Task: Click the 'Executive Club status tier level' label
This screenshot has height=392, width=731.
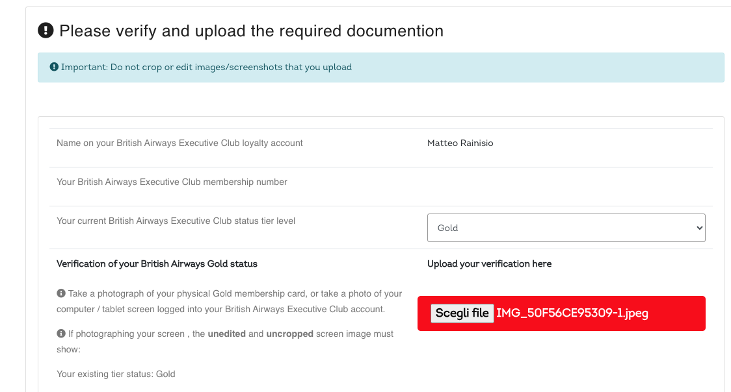Action: pyautogui.click(x=176, y=221)
